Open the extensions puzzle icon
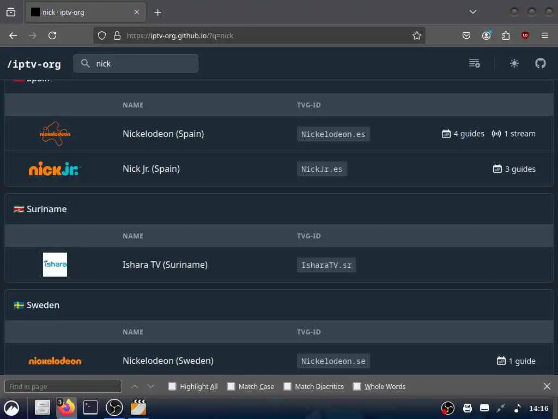 point(506,35)
